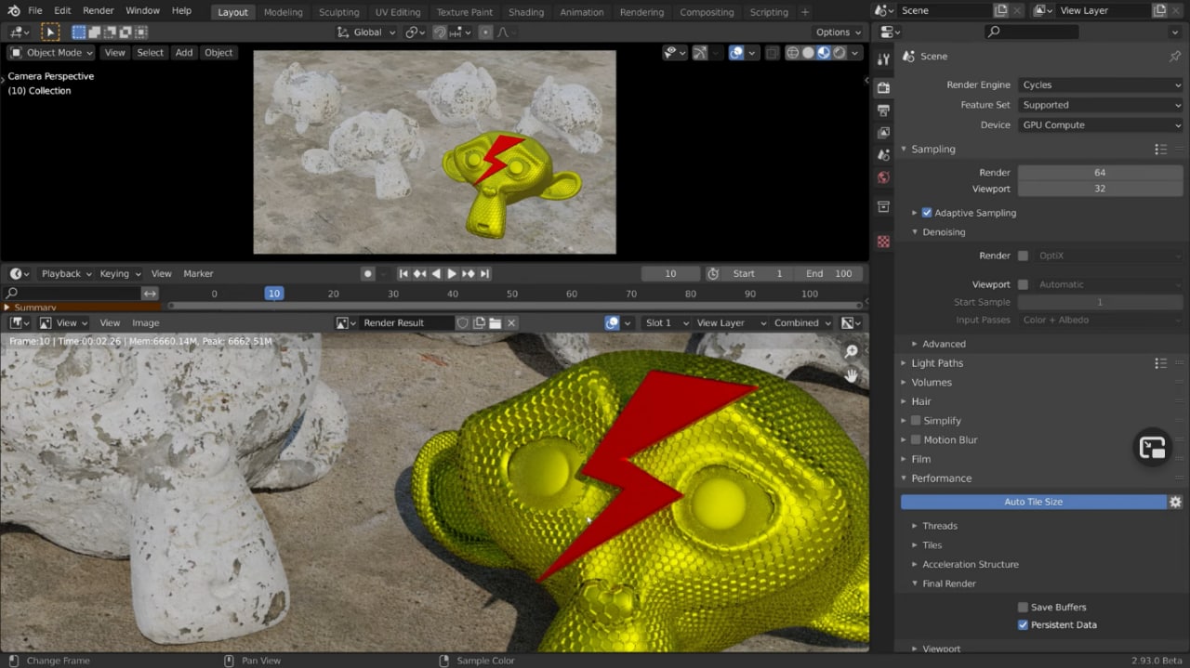Click the open image folder icon
This screenshot has width=1190, height=668.
tap(496, 323)
